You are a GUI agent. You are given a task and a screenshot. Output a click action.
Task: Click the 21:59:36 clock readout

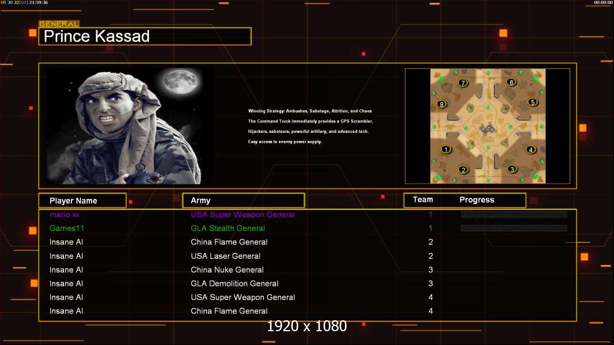tap(39, 2)
